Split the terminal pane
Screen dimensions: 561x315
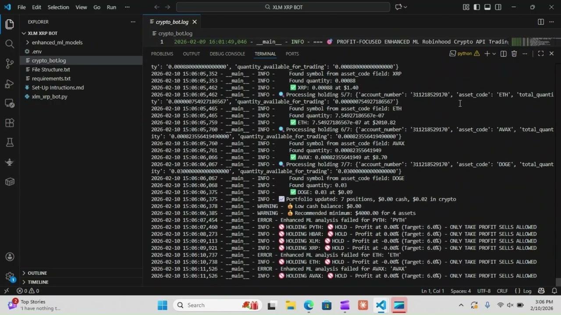503,53
